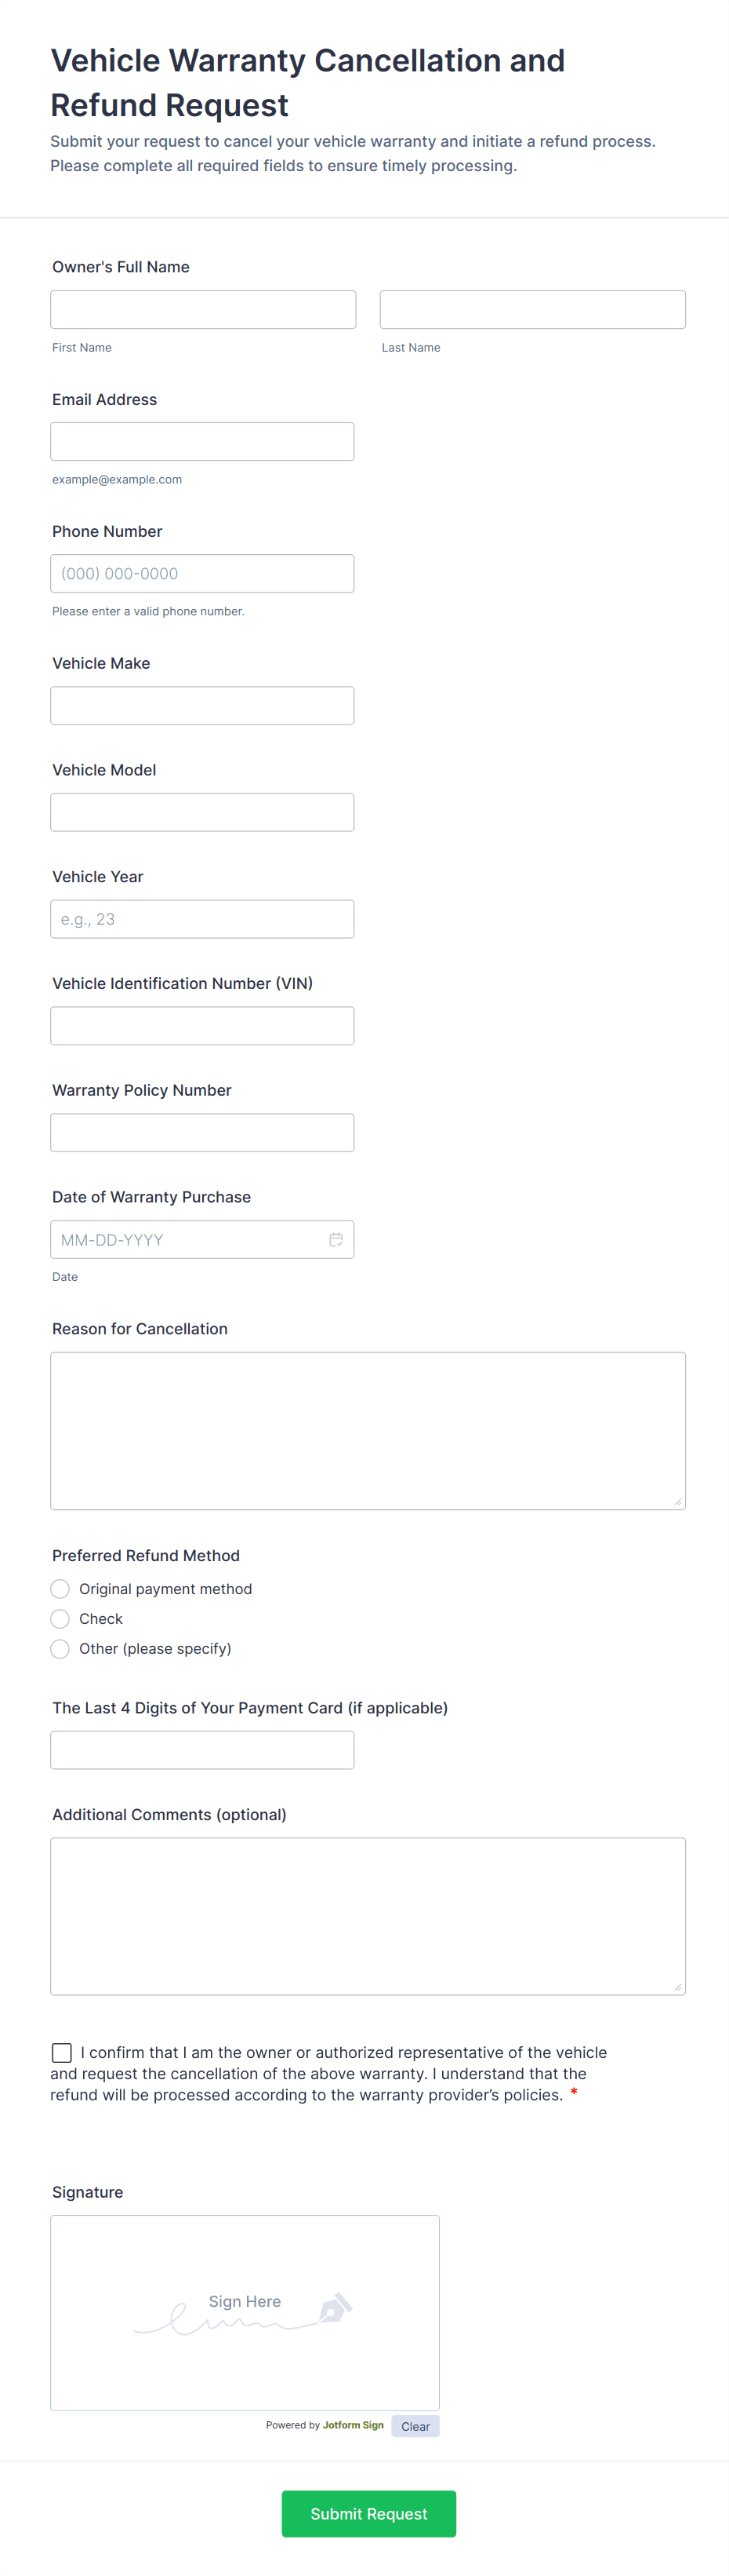Click the Last Name input field
729x2576 pixels.
click(x=532, y=310)
